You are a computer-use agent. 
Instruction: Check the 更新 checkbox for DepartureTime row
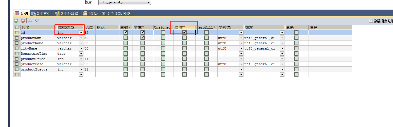pyautogui.click(x=296, y=54)
